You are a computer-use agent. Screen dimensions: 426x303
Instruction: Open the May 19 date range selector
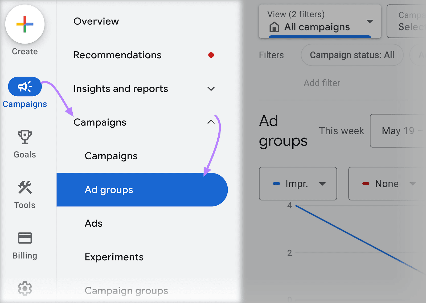(398, 131)
